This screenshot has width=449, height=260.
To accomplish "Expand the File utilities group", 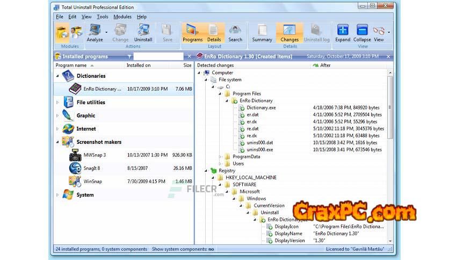I will click(57, 102).
